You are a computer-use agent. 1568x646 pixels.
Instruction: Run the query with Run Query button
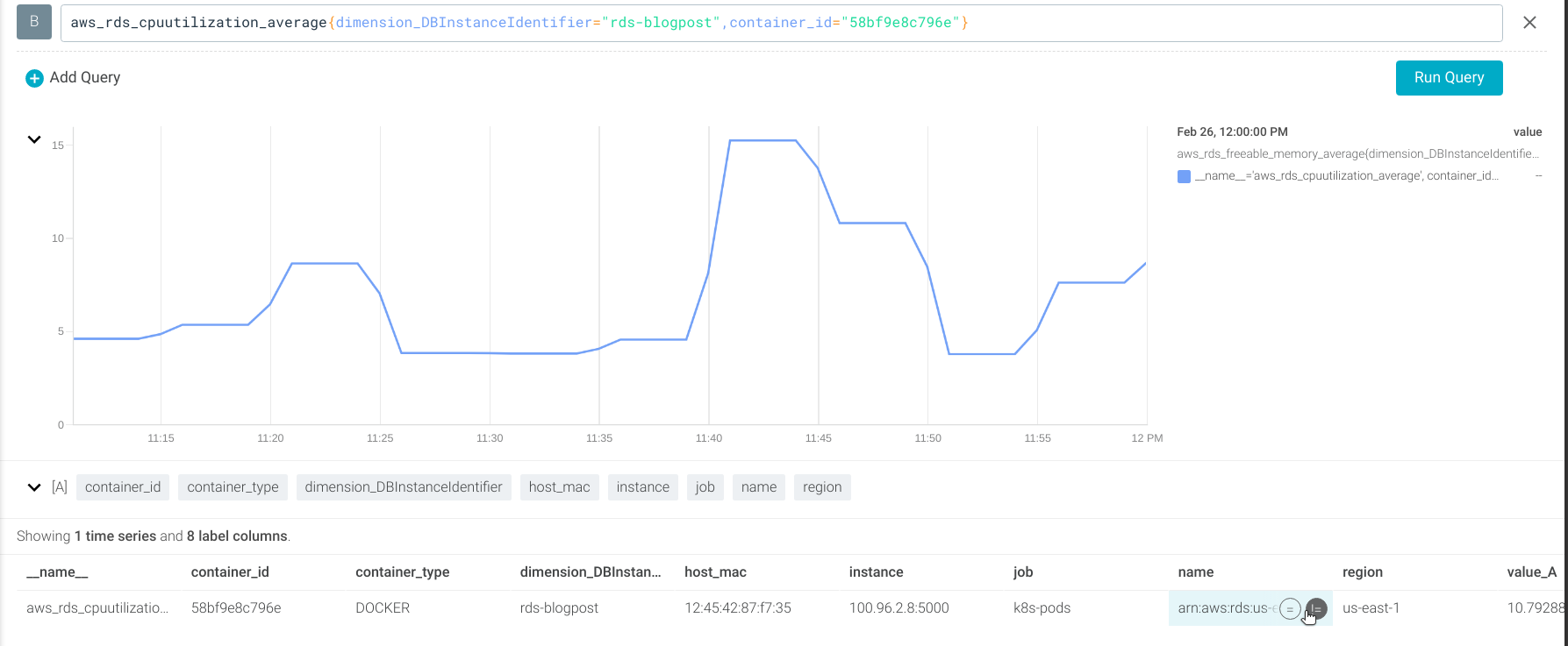click(1449, 78)
